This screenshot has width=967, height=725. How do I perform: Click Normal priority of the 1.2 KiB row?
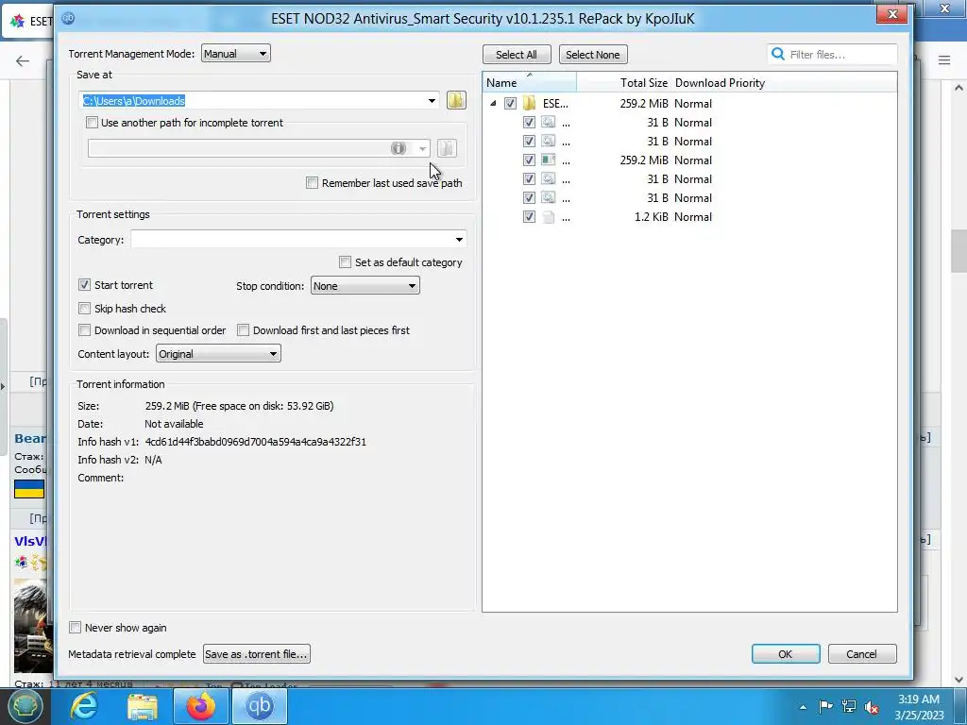tap(693, 217)
